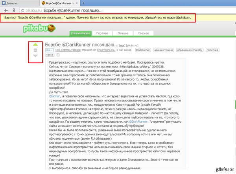The width and height of the screenshot is (236, 174).
Task: Open the Горячее tab
Action: pyautogui.click(x=102, y=33)
